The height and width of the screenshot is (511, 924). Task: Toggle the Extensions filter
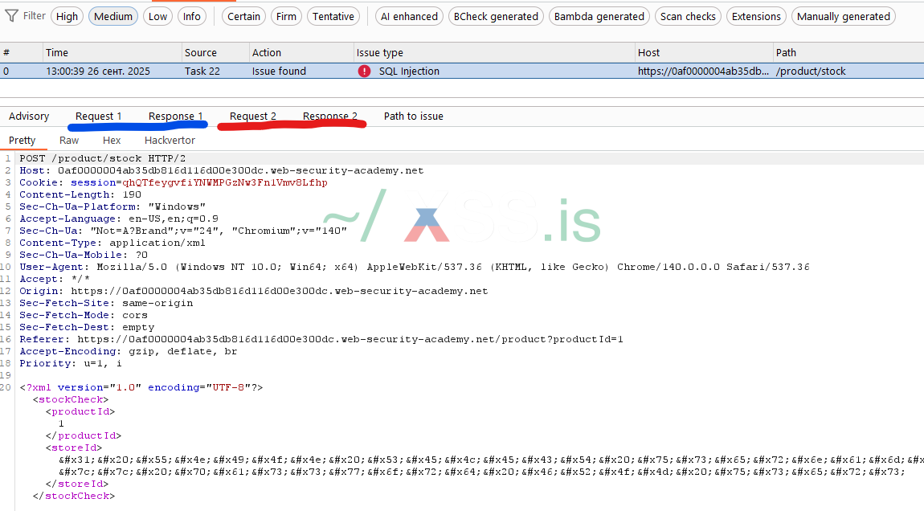tap(756, 17)
